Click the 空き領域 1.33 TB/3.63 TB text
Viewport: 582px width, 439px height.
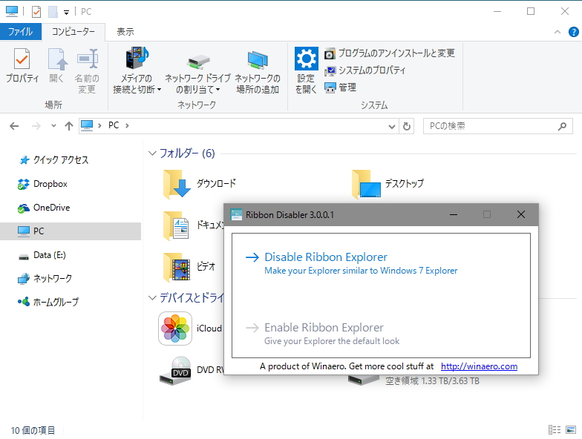432,381
